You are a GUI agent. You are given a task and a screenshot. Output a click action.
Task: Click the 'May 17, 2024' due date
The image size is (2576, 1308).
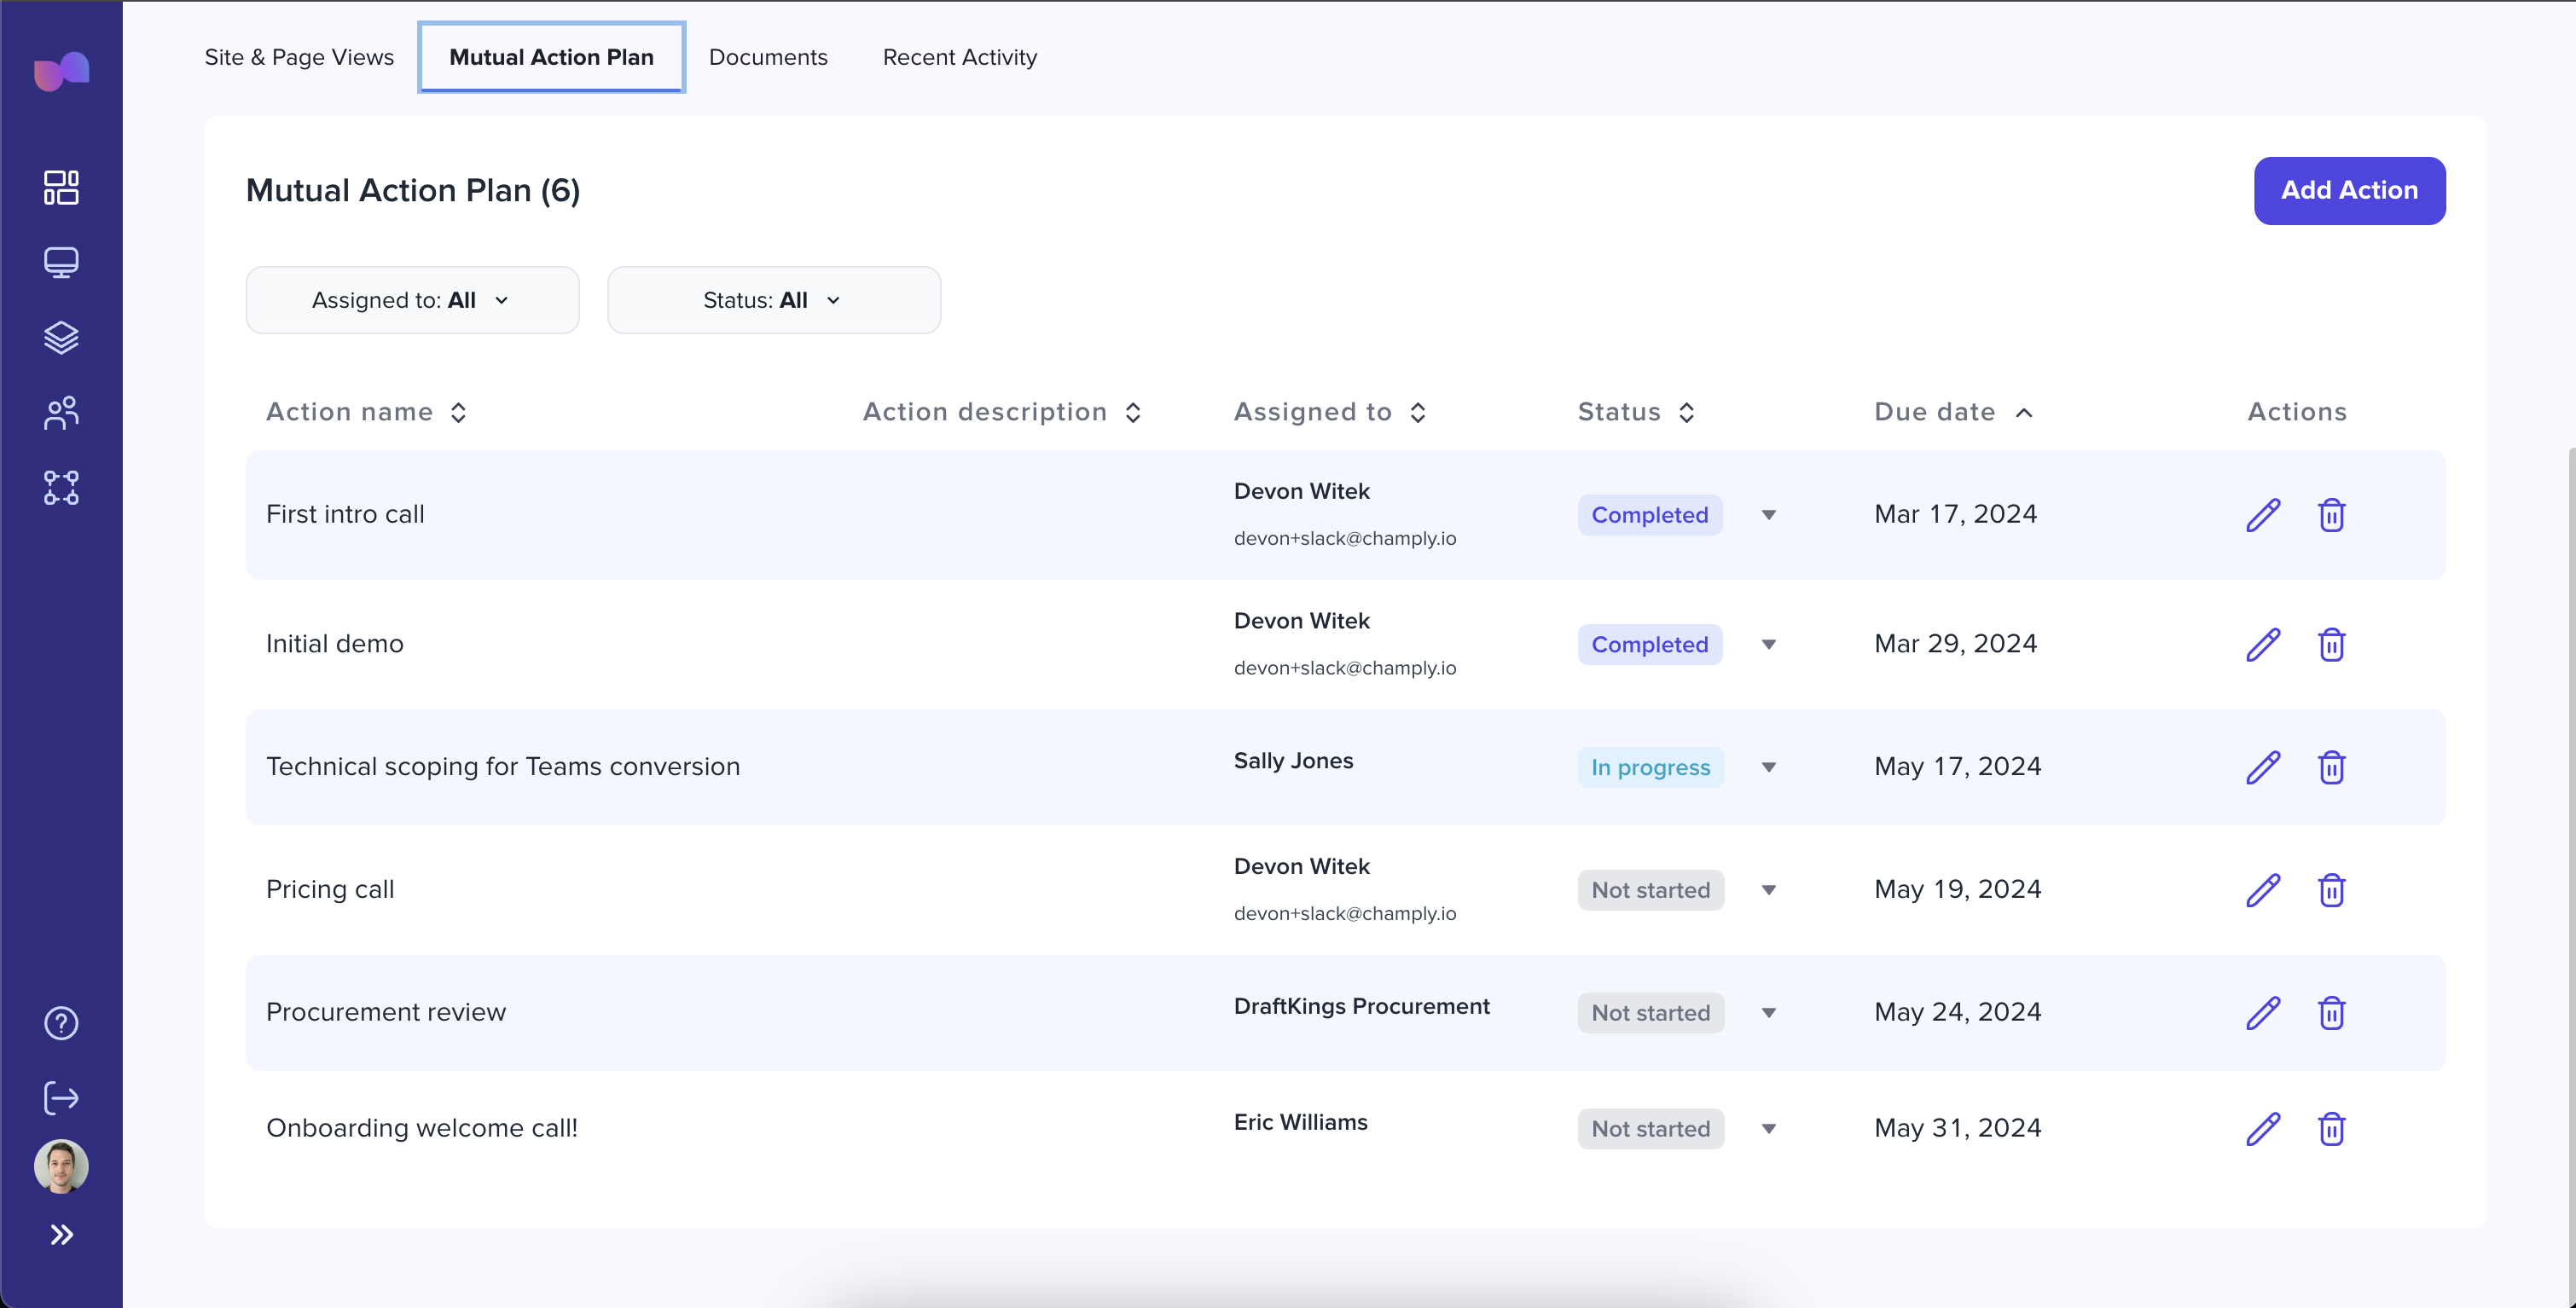click(x=1957, y=767)
